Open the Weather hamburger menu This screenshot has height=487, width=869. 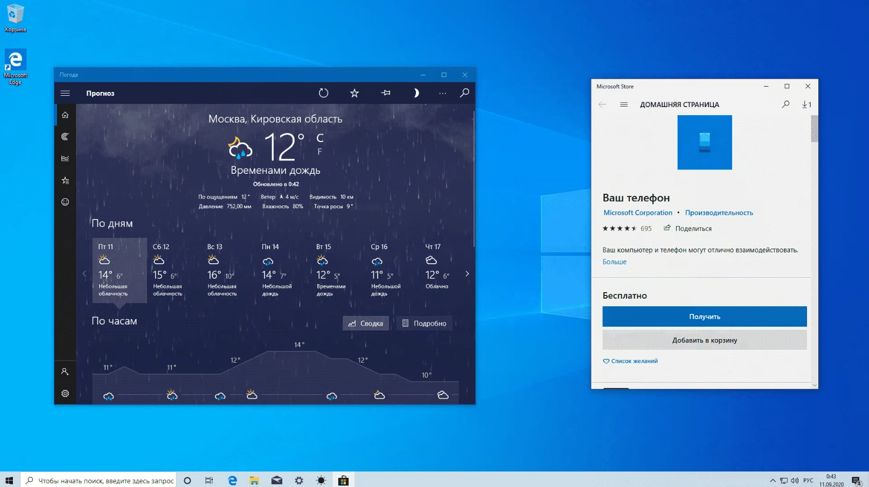(x=65, y=93)
